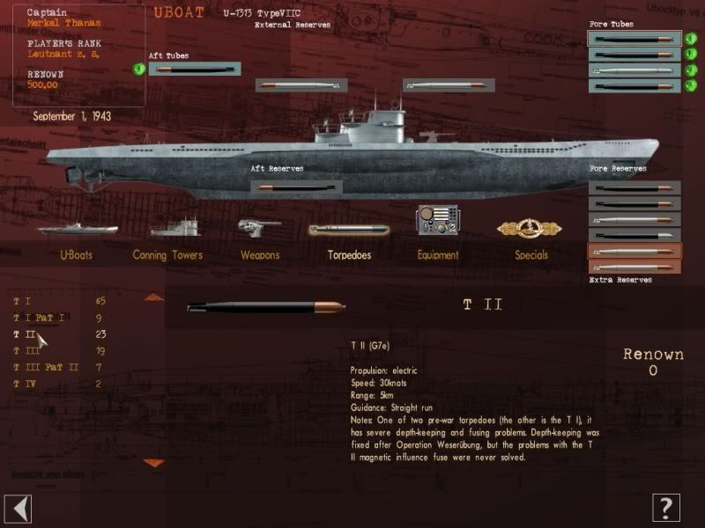This screenshot has height=528, width=705.
Task: Select highlighted Extra Reserves torpedo slot
Action: pyautogui.click(x=634, y=252)
